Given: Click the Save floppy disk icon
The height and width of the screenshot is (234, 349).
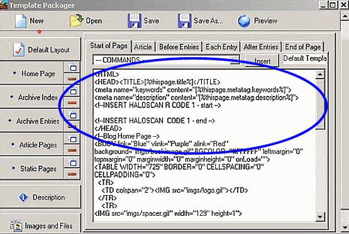Looking at the screenshot, I should click(135, 21).
